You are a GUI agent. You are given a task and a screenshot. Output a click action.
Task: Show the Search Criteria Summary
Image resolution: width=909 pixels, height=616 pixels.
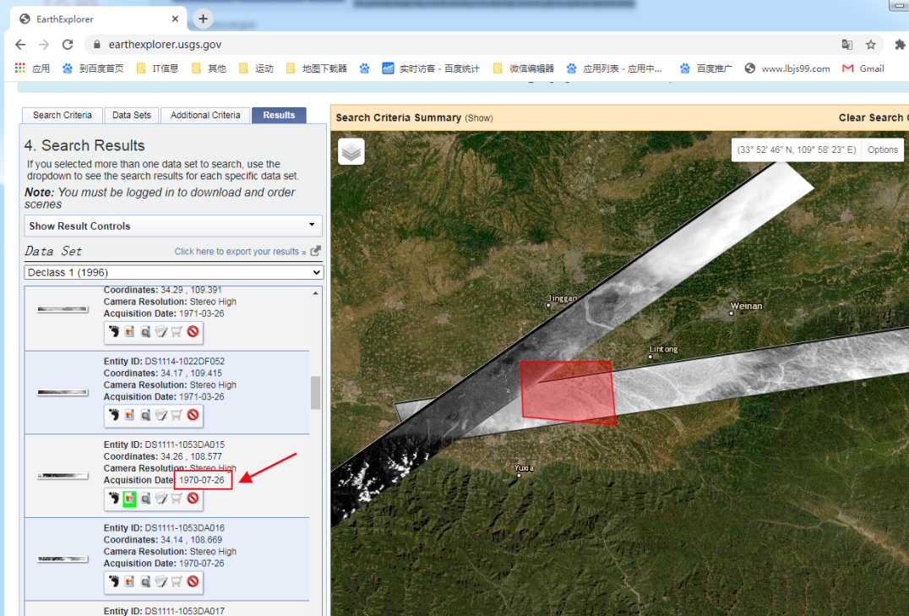pos(479,118)
